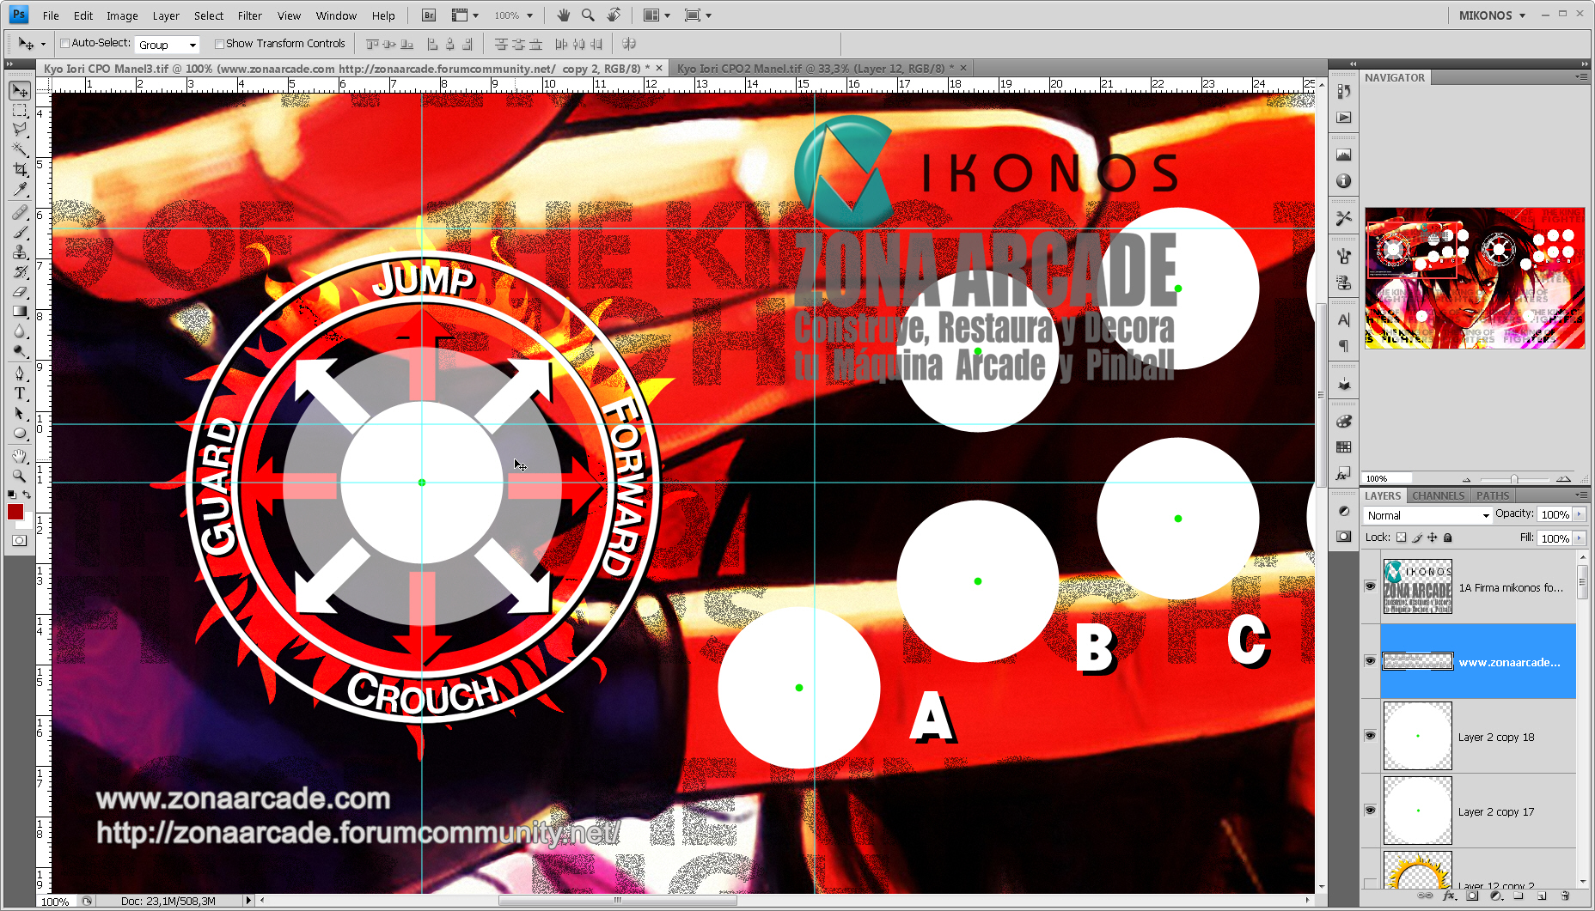
Task: Select the Dodge tool
Action: click(x=20, y=350)
